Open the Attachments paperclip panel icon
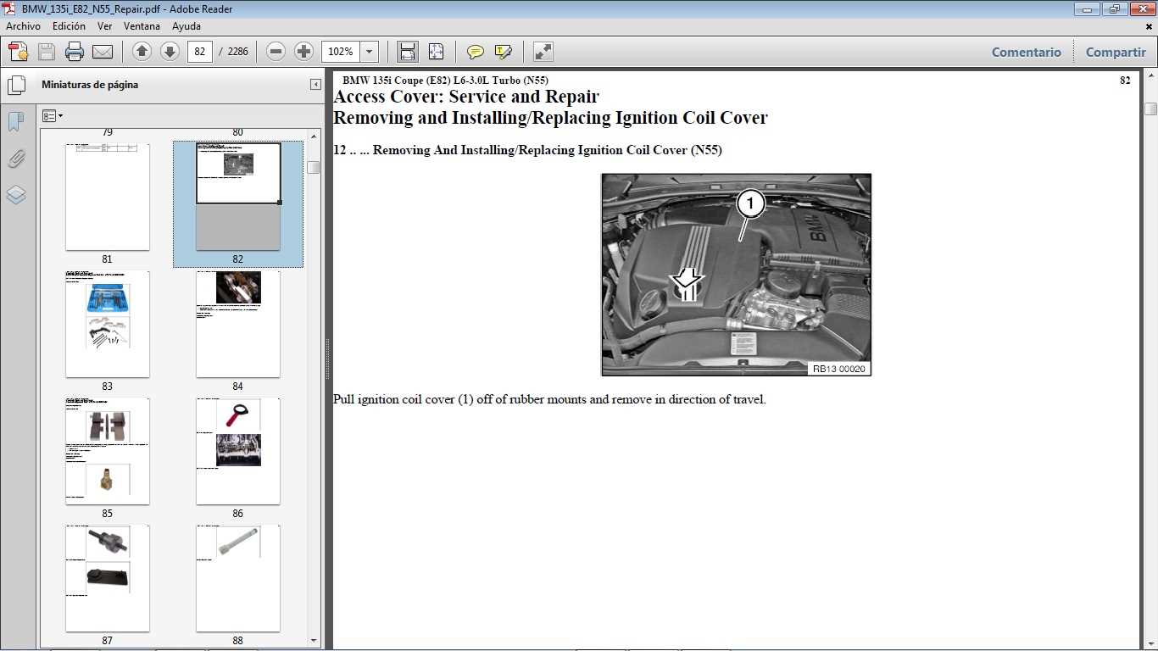This screenshot has width=1158, height=651. click(16, 159)
